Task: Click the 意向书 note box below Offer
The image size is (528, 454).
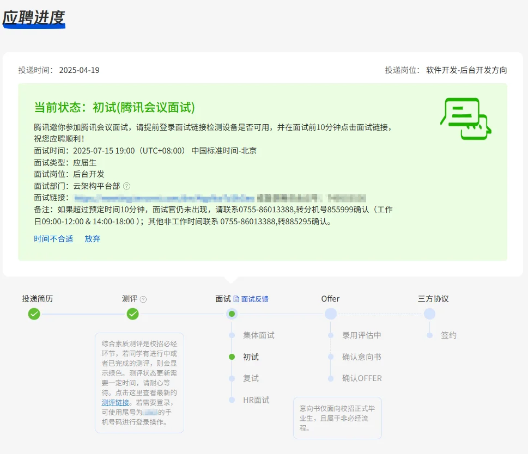Action: tap(337, 418)
